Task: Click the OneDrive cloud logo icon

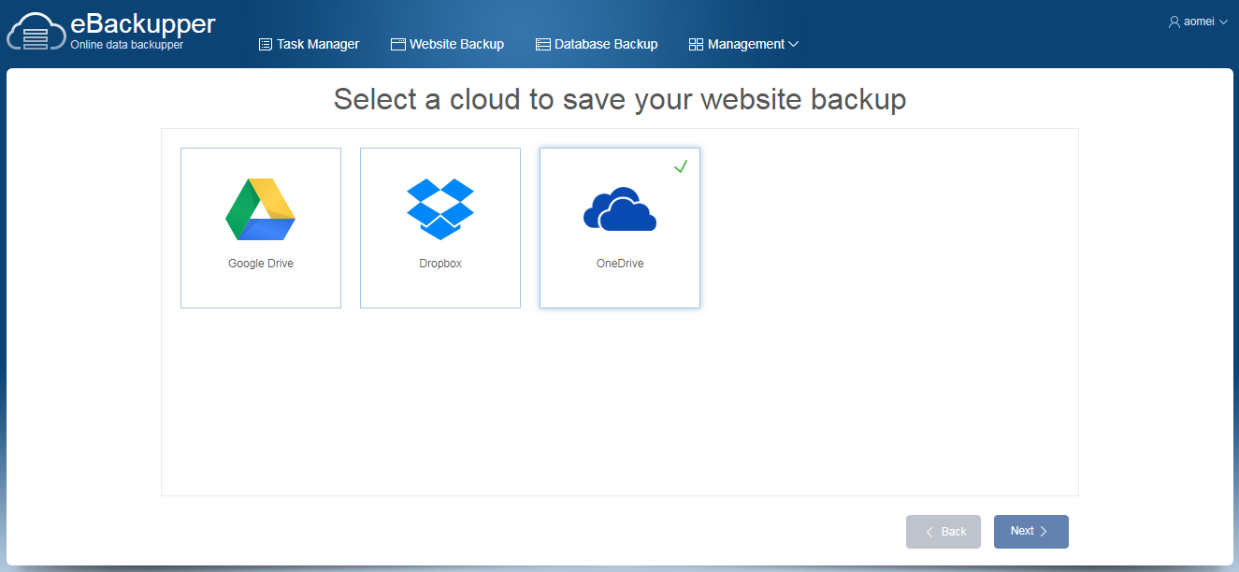Action: tap(620, 208)
